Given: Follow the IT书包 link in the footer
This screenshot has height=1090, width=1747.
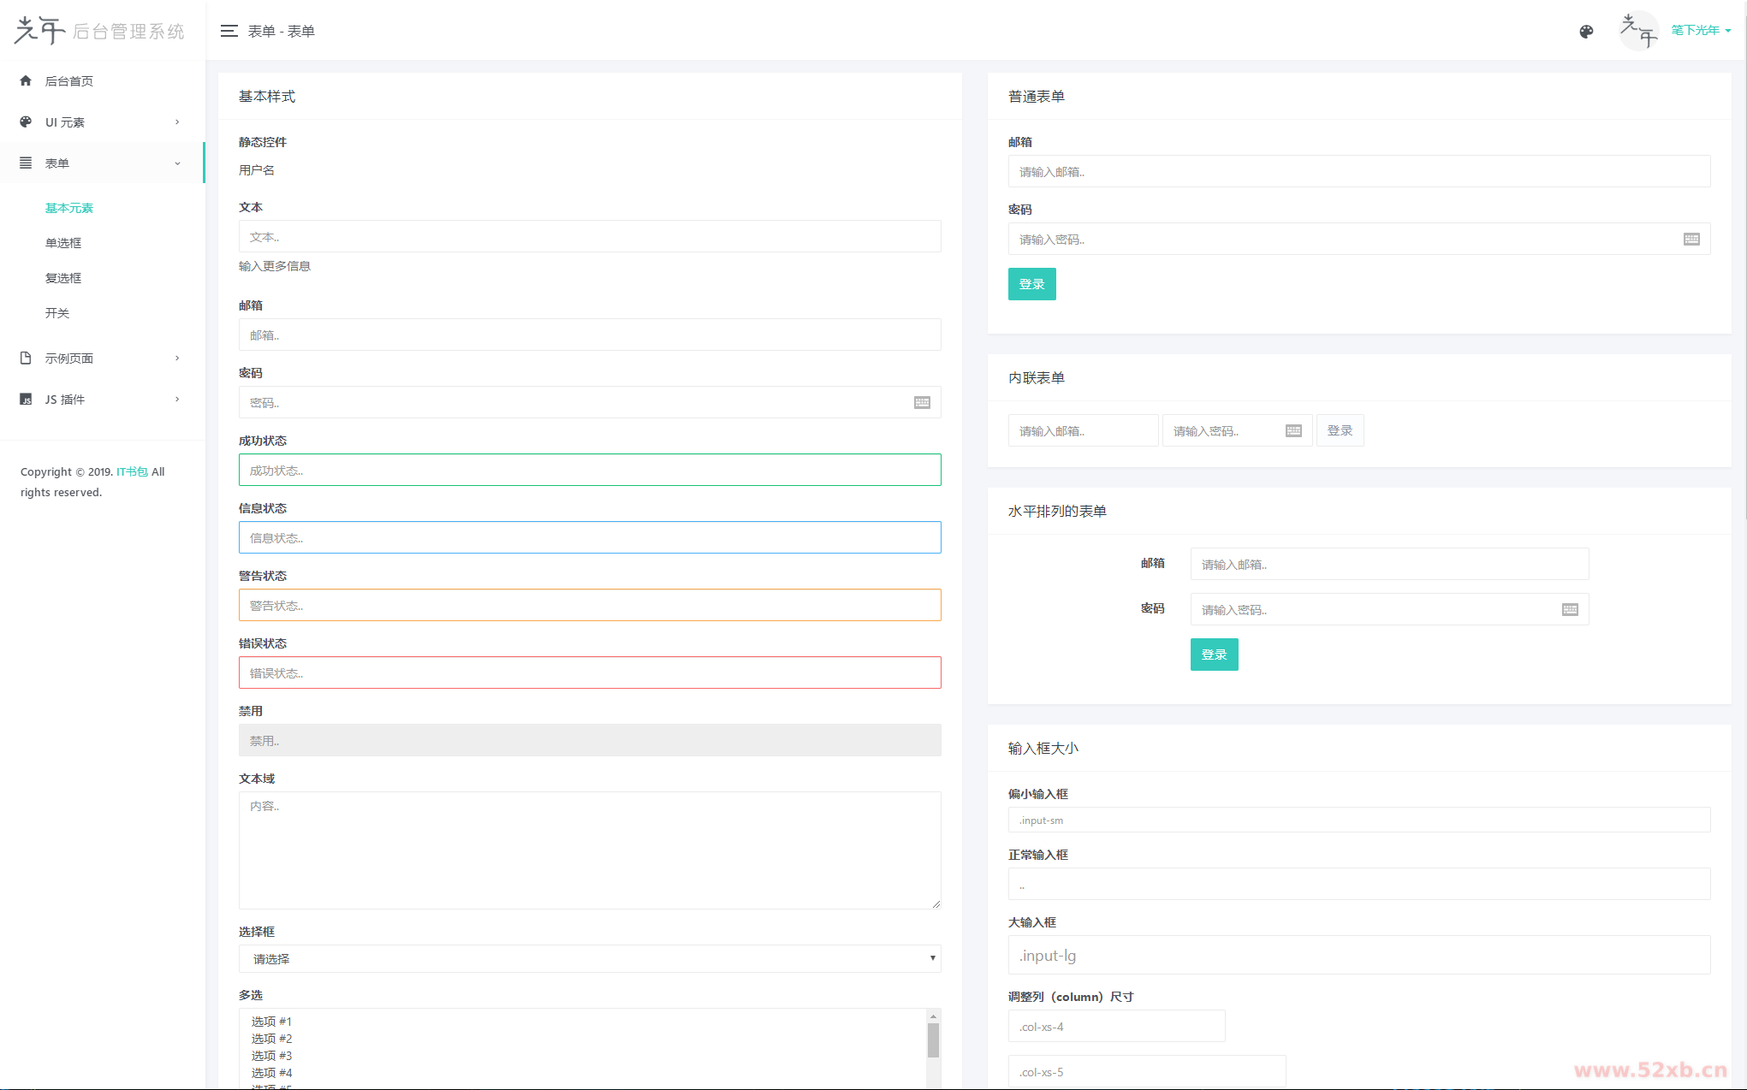Looking at the screenshot, I should coord(132,471).
